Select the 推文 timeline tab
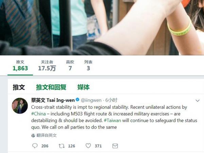The height and width of the screenshot is (153, 204). pos(19,87)
